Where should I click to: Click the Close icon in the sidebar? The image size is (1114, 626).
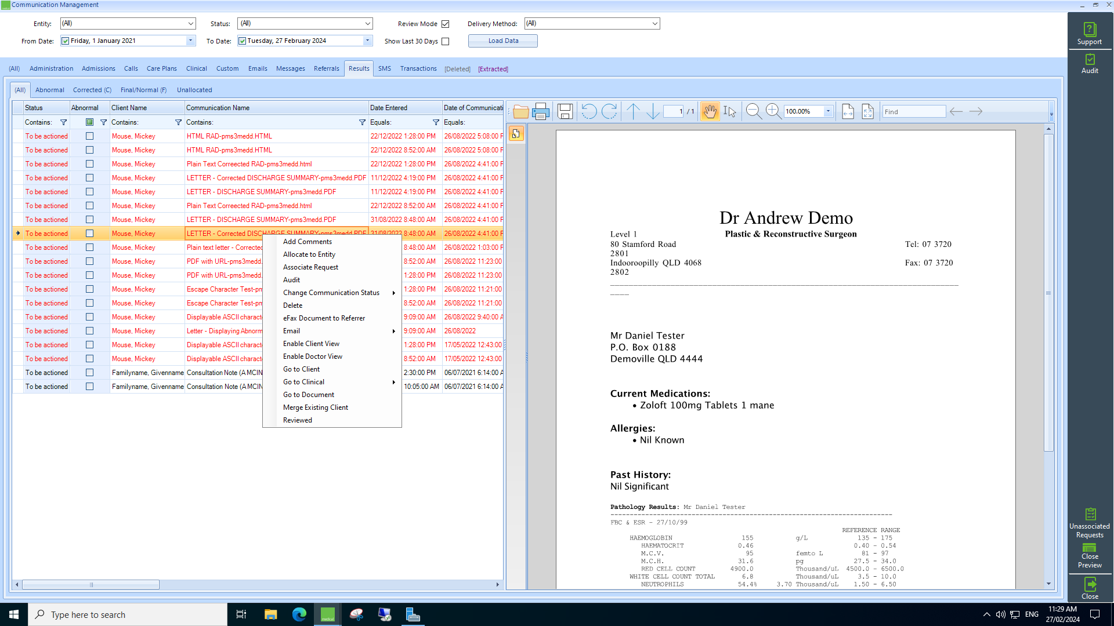click(1090, 588)
